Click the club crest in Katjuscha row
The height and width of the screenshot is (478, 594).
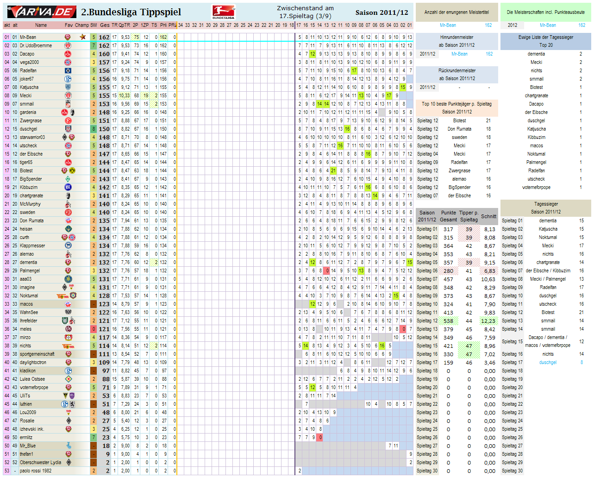[x=68, y=87]
